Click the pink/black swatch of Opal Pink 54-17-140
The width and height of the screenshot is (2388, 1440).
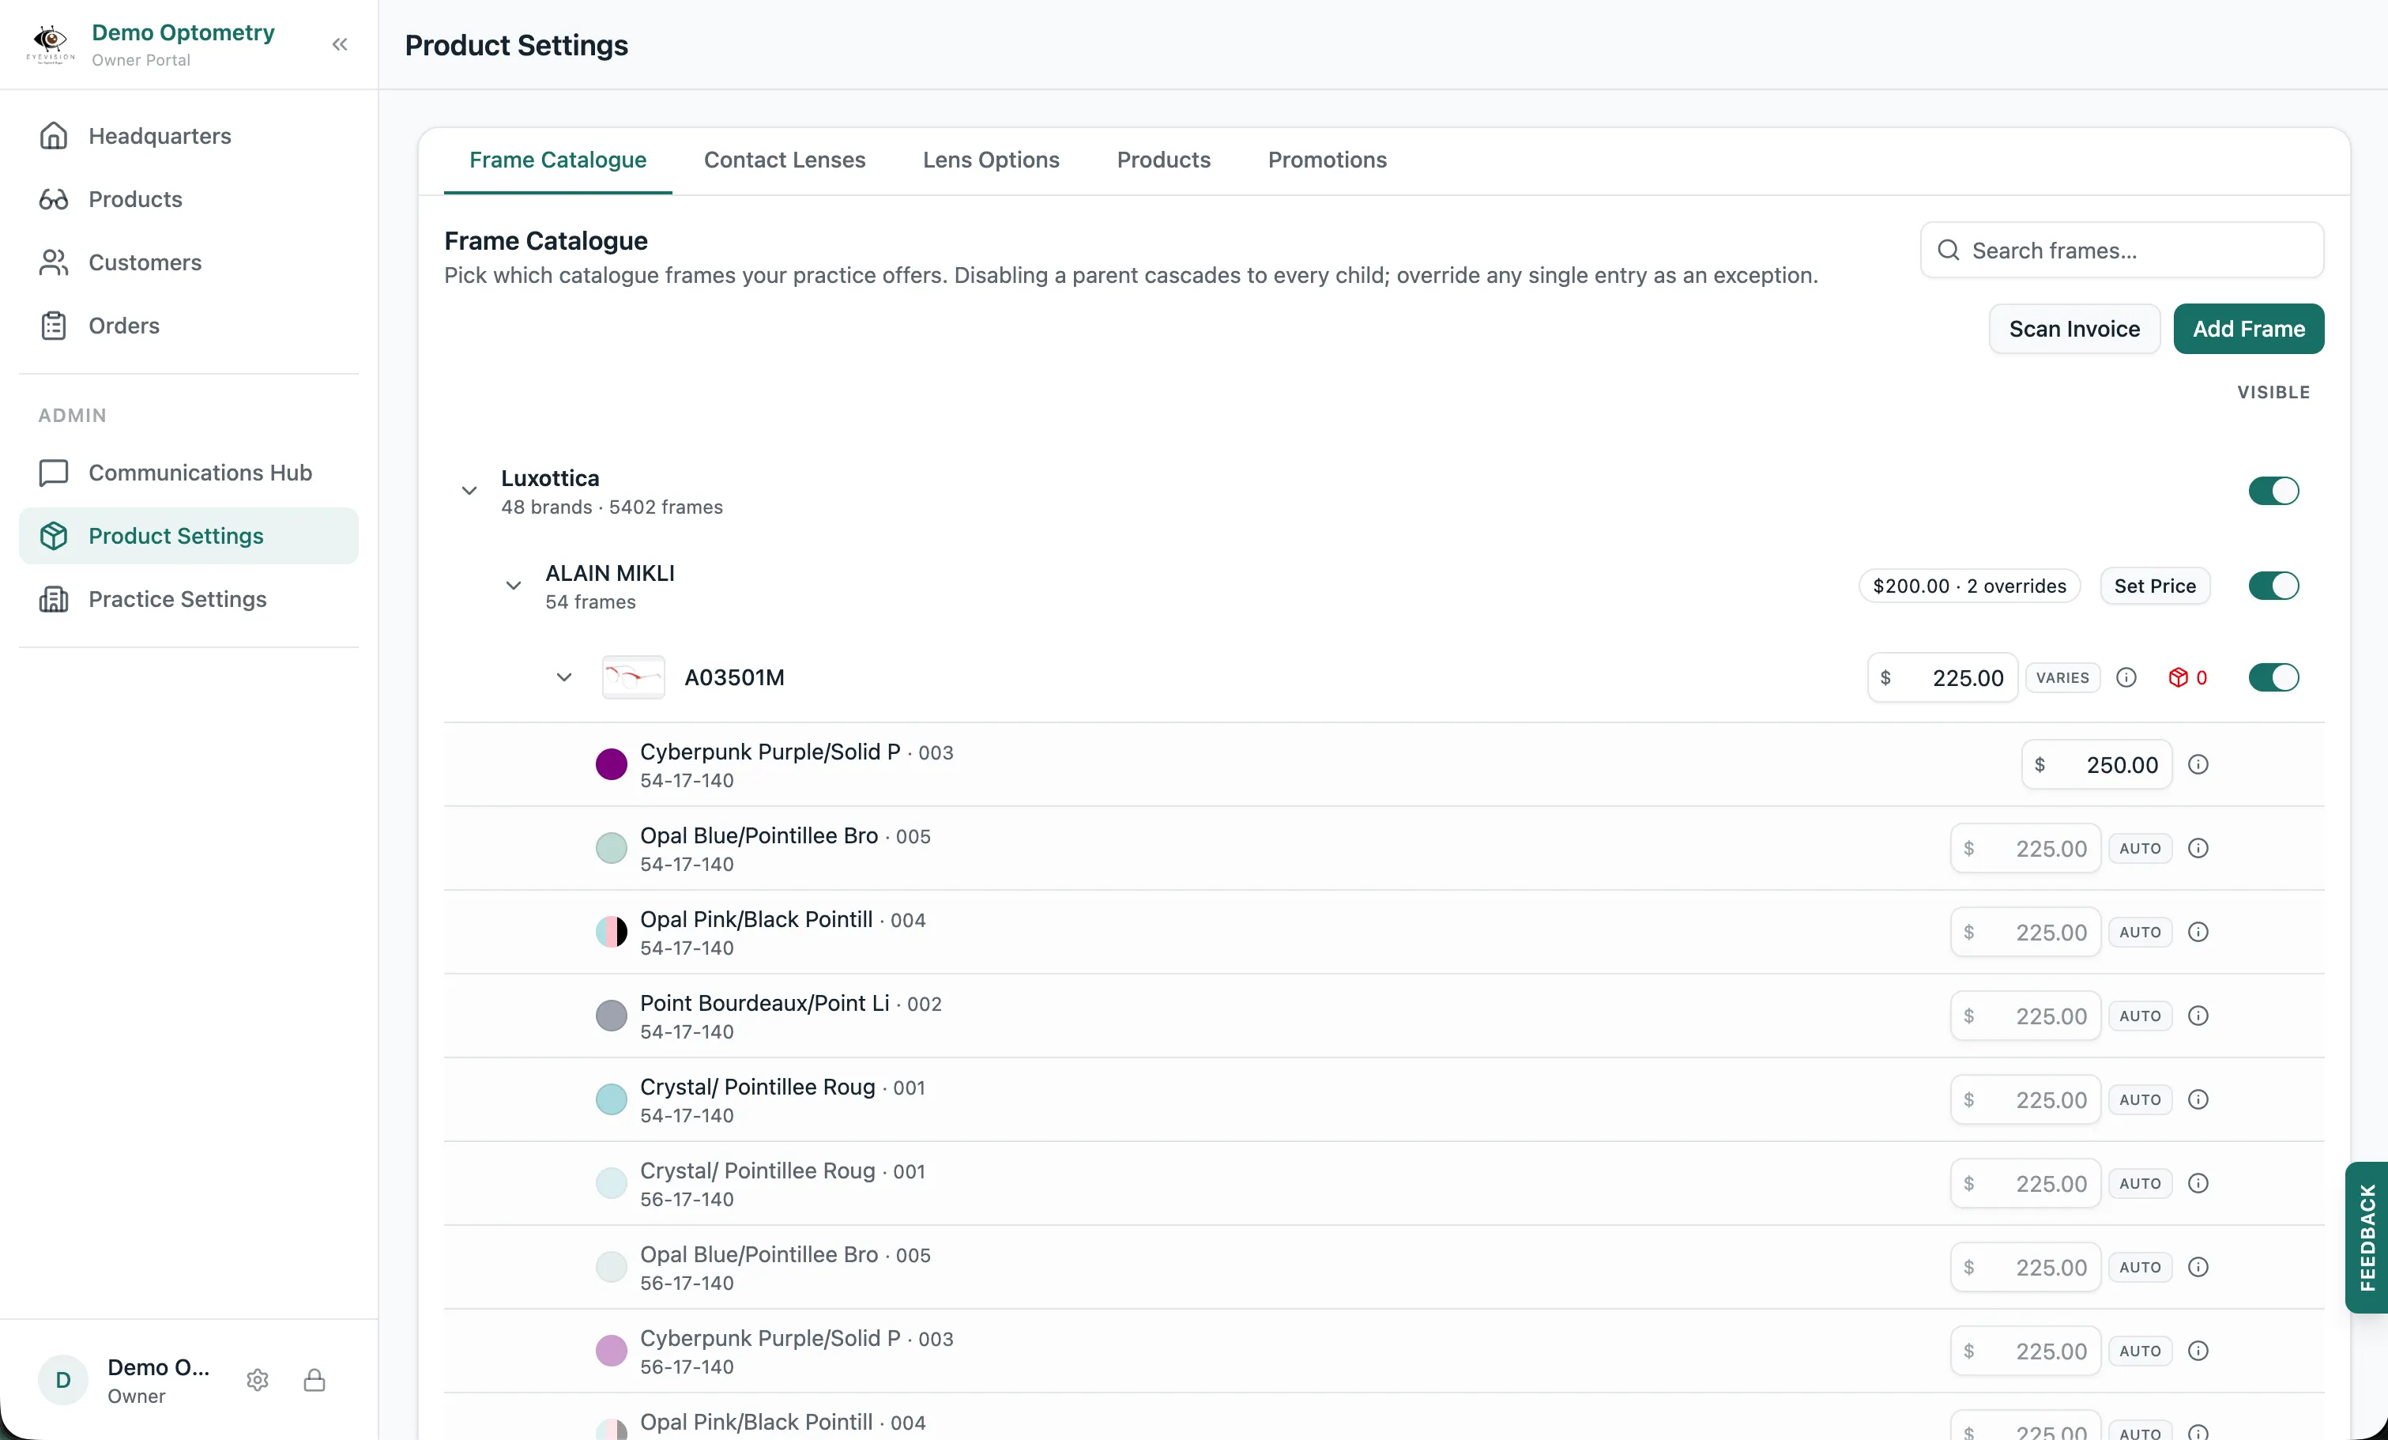click(x=611, y=933)
